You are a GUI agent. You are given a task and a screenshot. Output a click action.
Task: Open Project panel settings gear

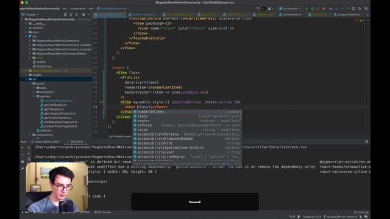tap(83, 15)
